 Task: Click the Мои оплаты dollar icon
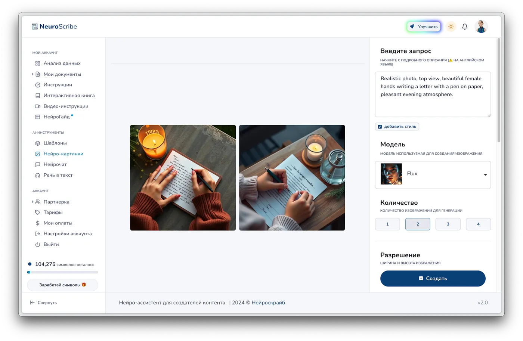pyautogui.click(x=38, y=223)
